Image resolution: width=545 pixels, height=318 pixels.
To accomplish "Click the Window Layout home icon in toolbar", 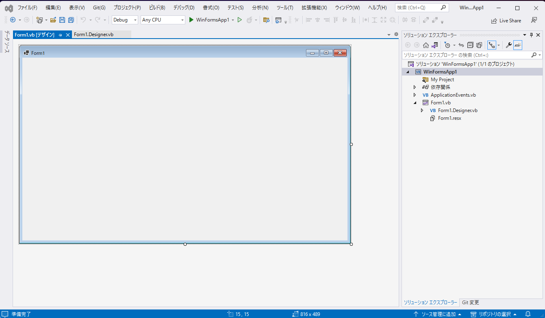I will 278,20.
